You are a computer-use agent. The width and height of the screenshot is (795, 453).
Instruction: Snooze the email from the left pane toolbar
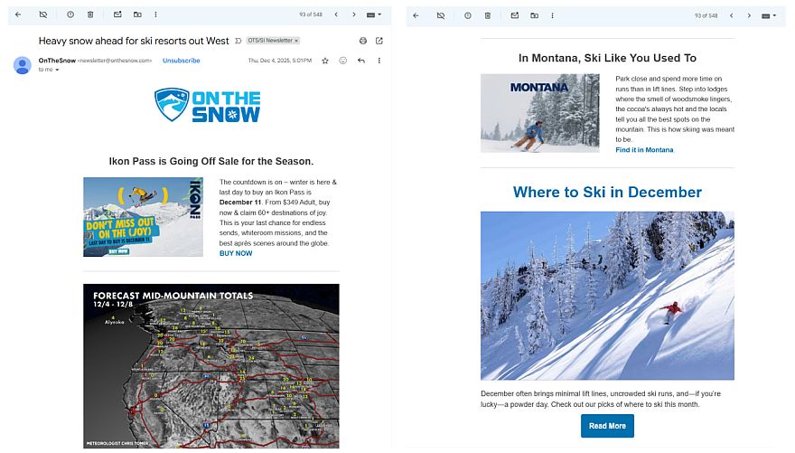pos(70,15)
